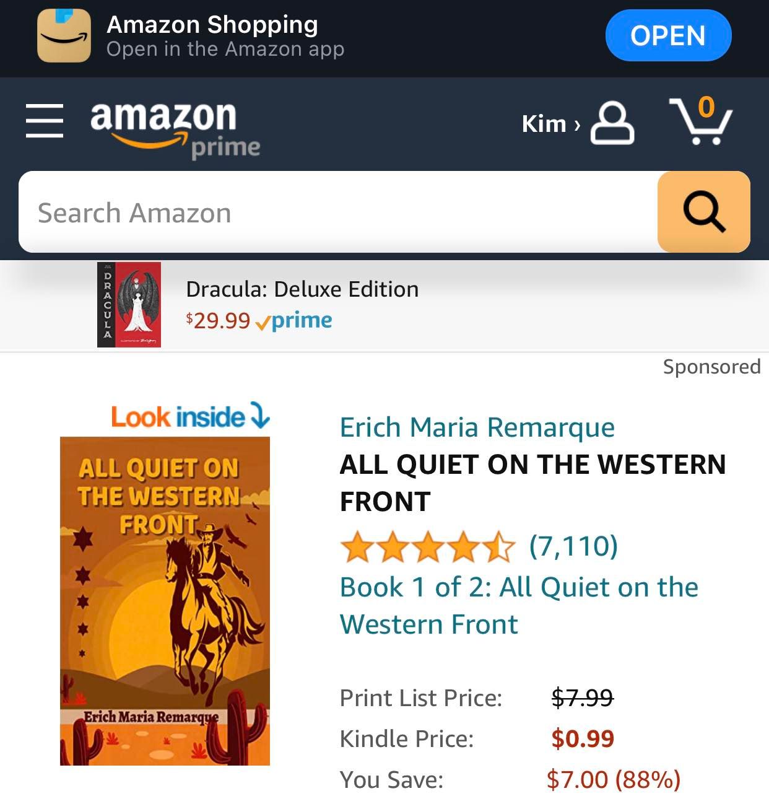
Task: Tap the Dracula book cover thumbnail
Action: [x=129, y=304]
